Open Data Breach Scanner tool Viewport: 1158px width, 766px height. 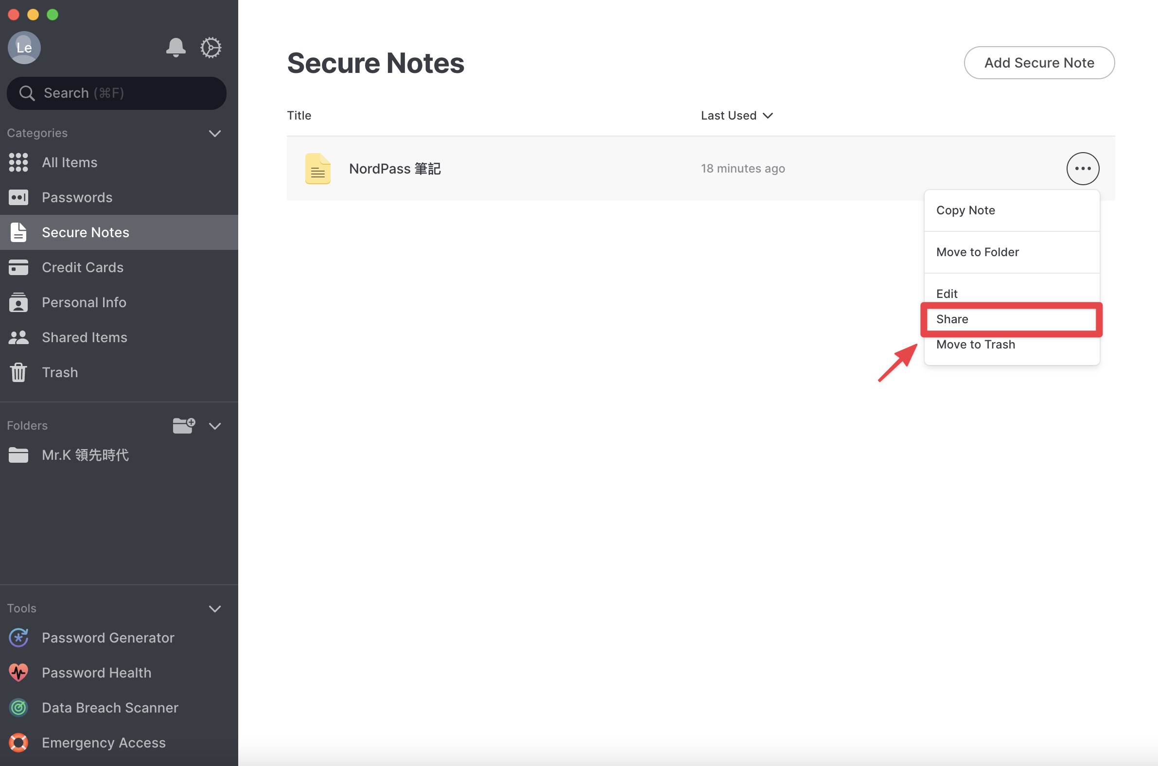click(119, 707)
